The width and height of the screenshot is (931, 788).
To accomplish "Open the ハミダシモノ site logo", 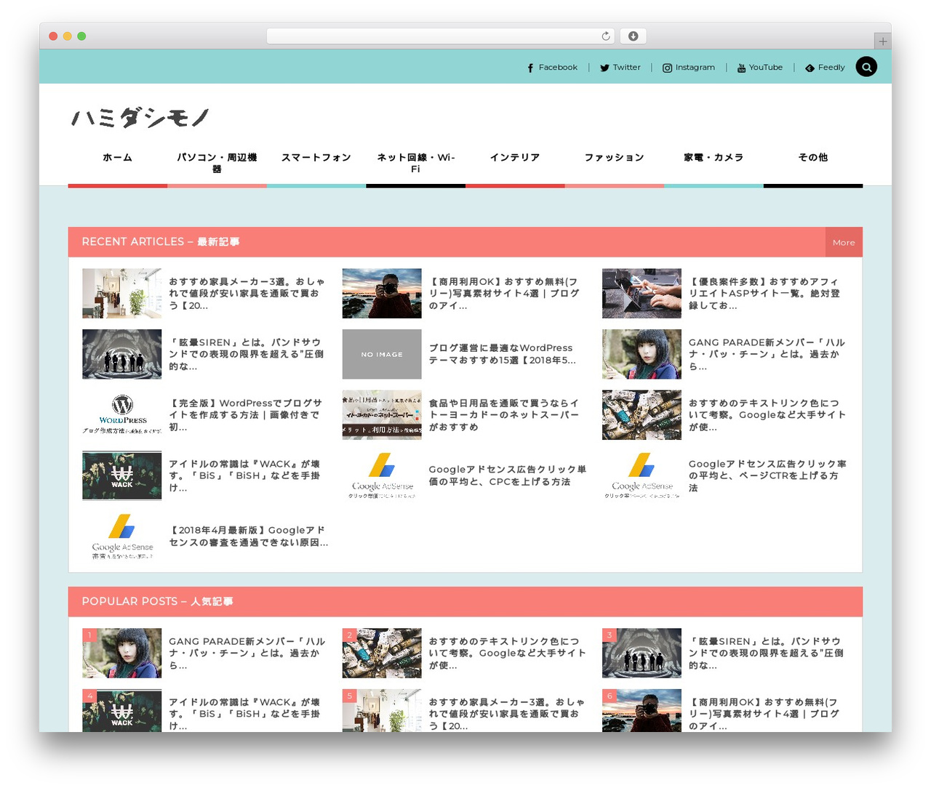I will point(140,117).
